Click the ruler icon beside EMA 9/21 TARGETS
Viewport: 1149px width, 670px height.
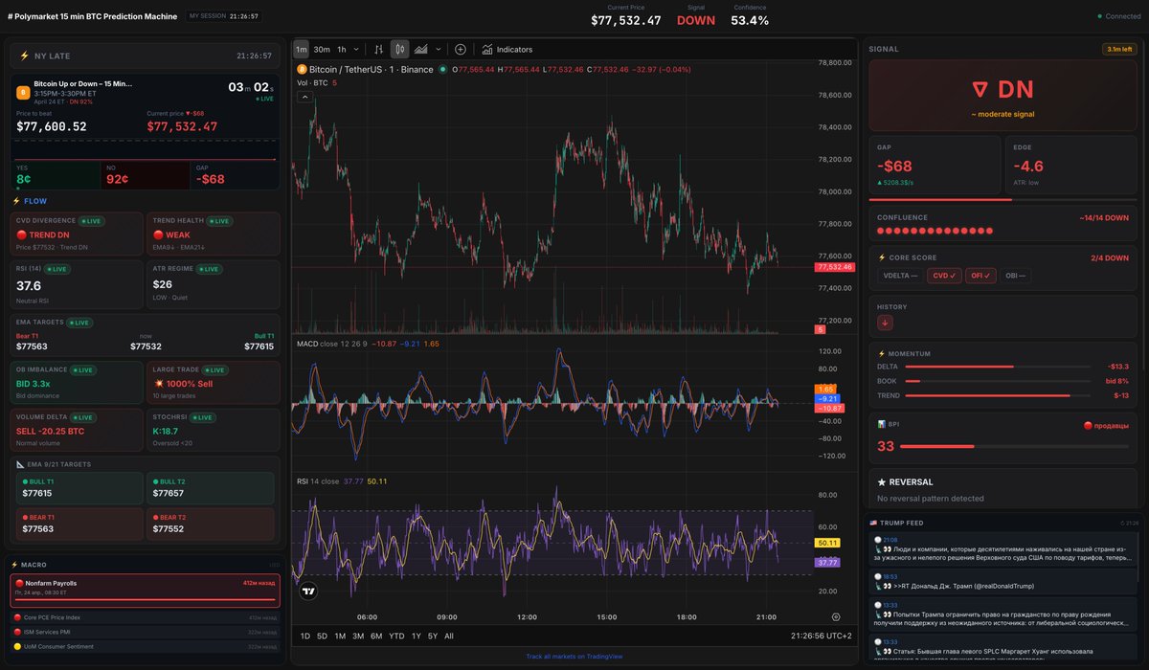(x=21, y=464)
